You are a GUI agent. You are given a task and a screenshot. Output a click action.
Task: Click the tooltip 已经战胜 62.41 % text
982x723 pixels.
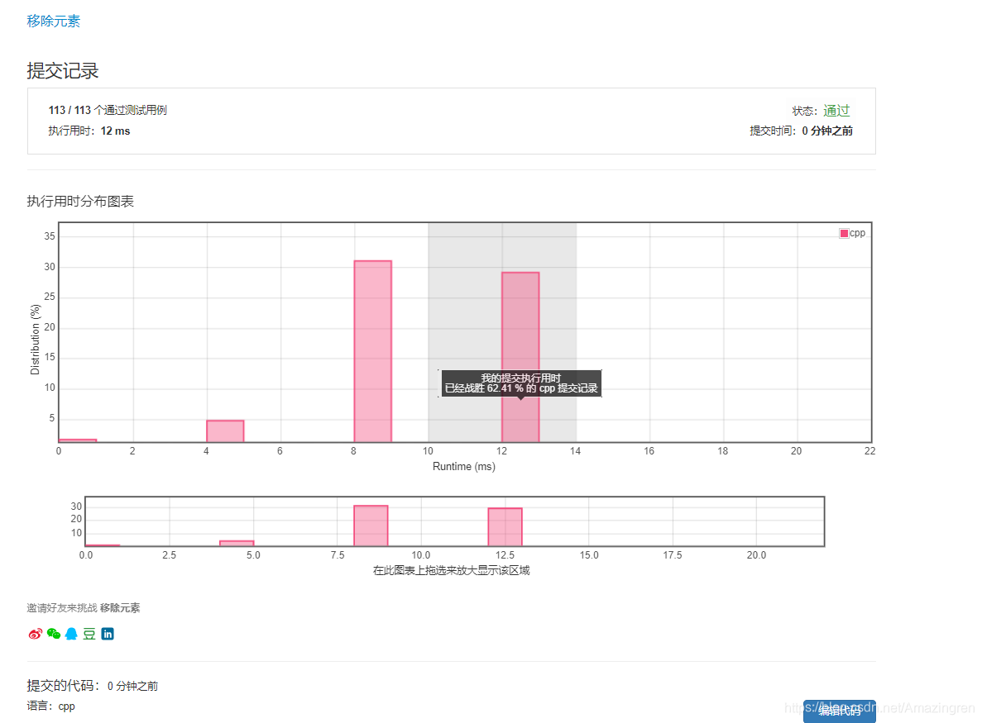(521, 388)
